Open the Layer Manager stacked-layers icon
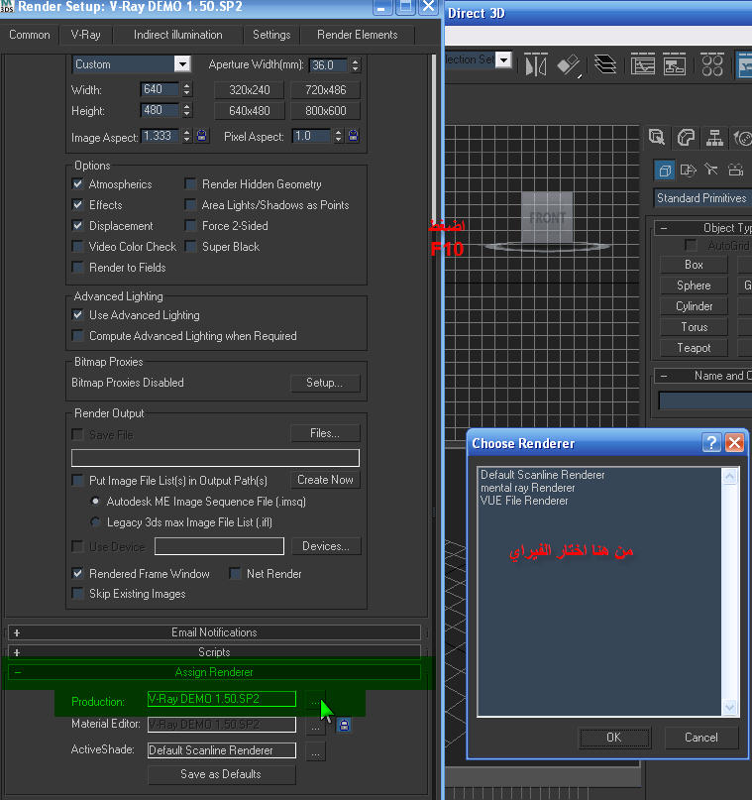752x800 pixels. click(x=605, y=65)
